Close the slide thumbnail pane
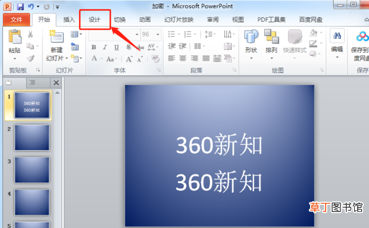Screen dimensions: 369x228 (57, 83)
